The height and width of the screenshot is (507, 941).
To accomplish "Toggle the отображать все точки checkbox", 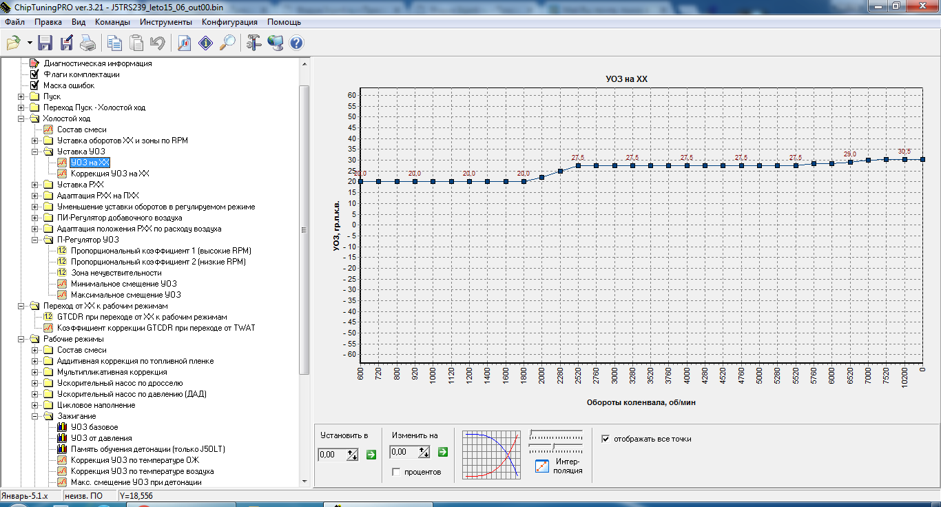I will coord(606,439).
